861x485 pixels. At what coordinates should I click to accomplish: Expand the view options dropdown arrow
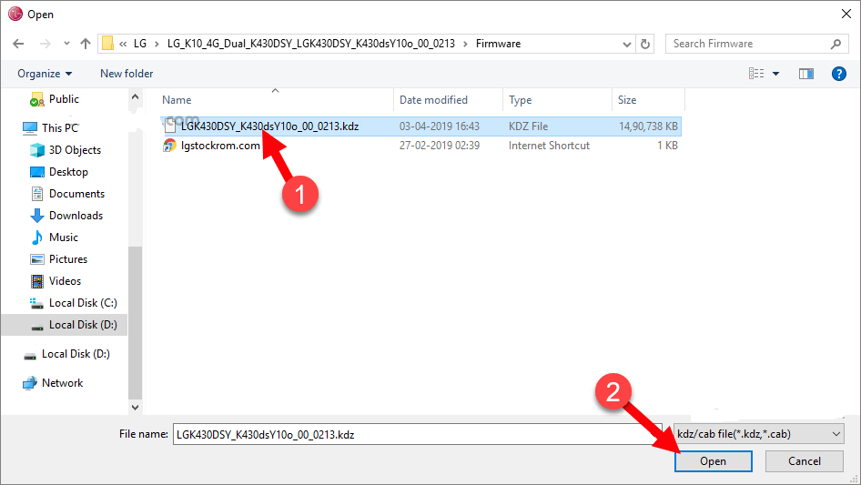776,74
